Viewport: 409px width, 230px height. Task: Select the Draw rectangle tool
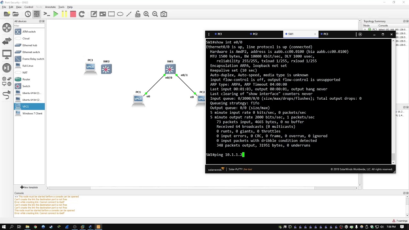click(x=111, y=14)
